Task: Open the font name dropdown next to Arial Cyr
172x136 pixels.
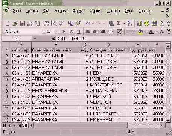Action: click(43, 32)
